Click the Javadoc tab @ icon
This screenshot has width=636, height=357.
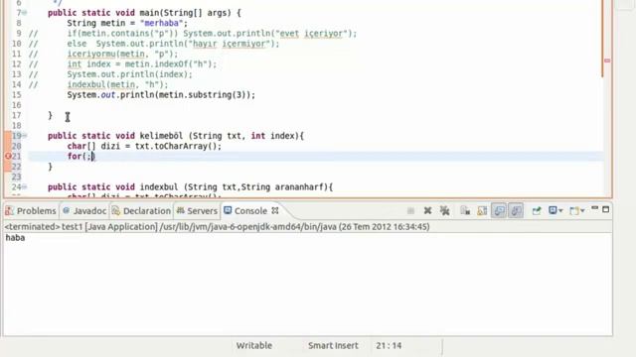pyautogui.click(x=67, y=210)
